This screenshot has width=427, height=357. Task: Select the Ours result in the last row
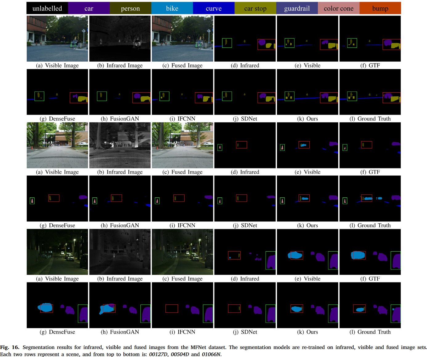[307, 305]
